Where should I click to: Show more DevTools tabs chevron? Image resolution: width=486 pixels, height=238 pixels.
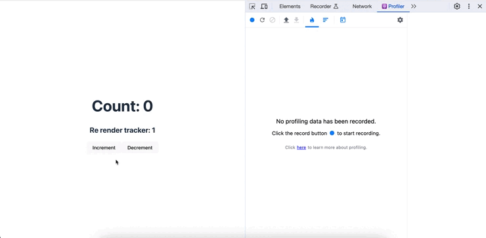[x=414, y=6]
